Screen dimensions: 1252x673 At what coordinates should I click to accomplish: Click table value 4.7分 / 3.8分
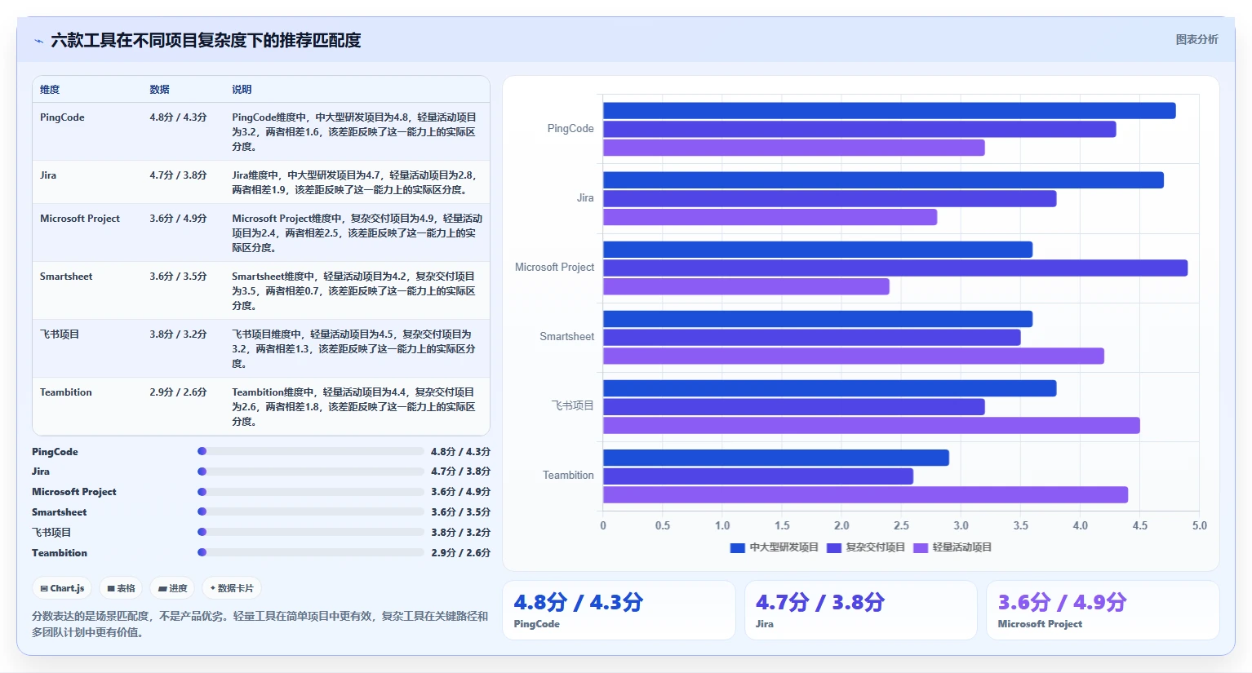coord(178,175)
